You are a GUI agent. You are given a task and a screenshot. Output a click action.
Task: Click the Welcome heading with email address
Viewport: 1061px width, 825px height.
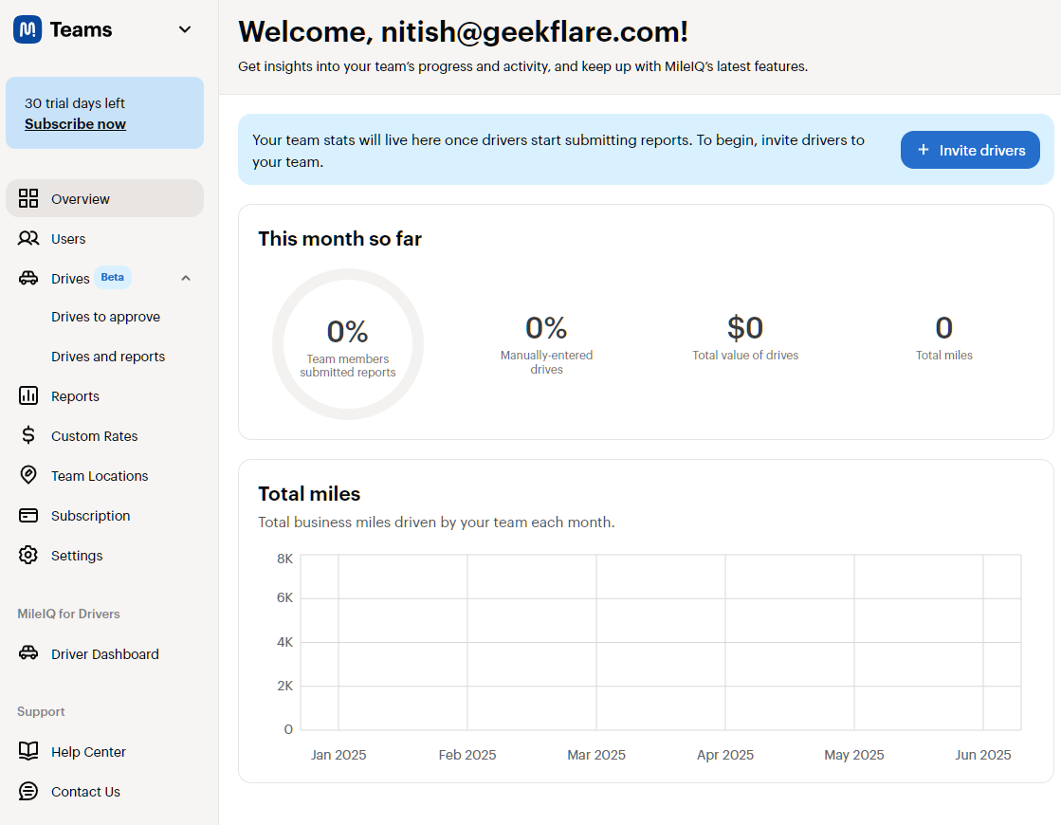coord(463,31)
